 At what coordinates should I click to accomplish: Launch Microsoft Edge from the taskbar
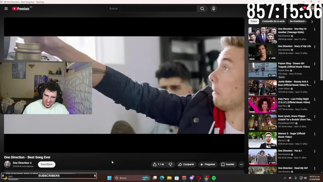pyautogui.click(x=162, y=178)
